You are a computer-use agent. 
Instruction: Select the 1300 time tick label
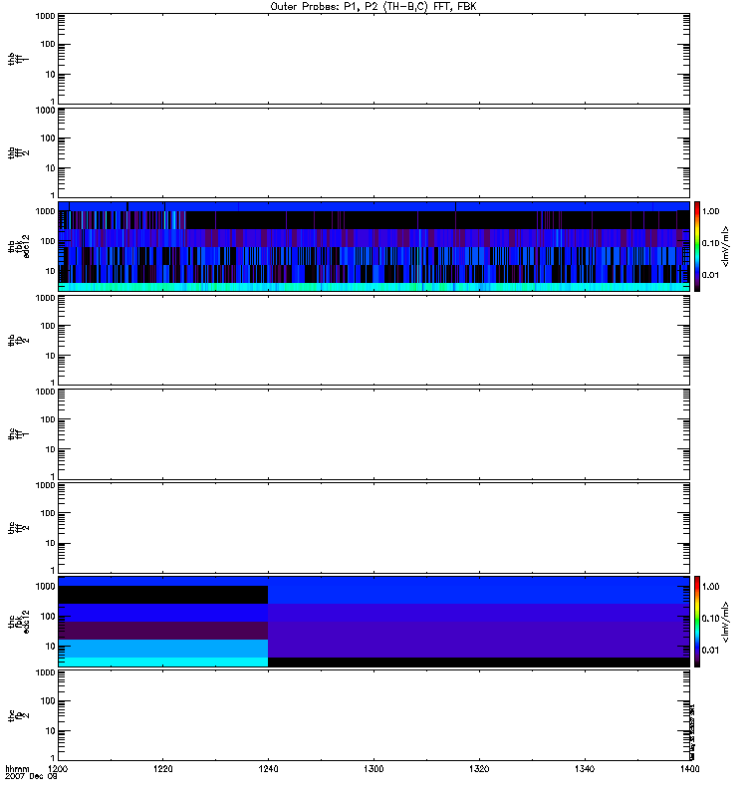(373, 769)
